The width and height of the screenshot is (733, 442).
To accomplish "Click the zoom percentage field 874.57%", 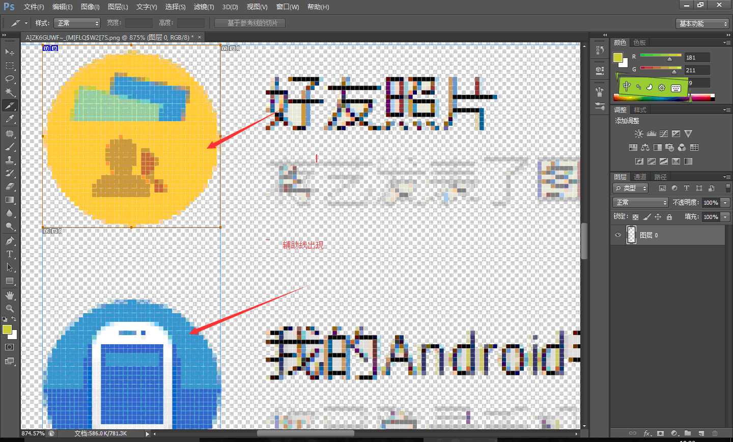I will tap(33, 433).
